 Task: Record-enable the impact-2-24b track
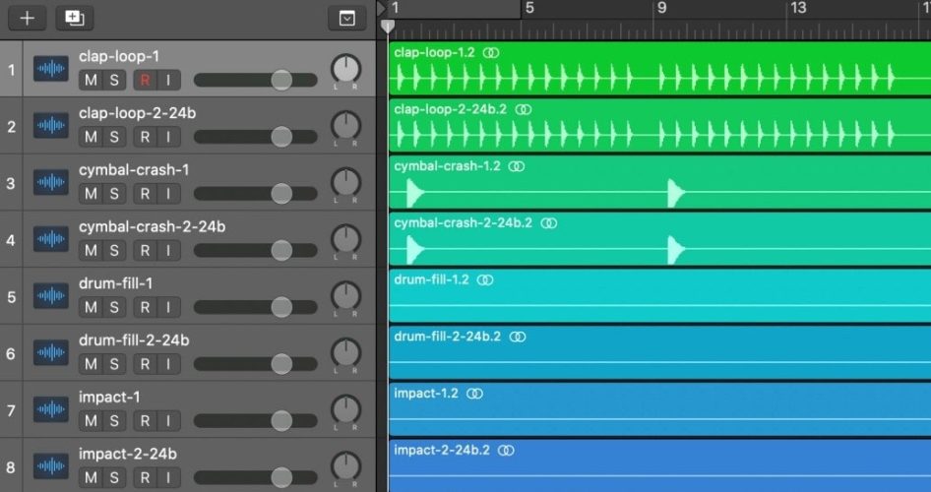coord(145,478)
